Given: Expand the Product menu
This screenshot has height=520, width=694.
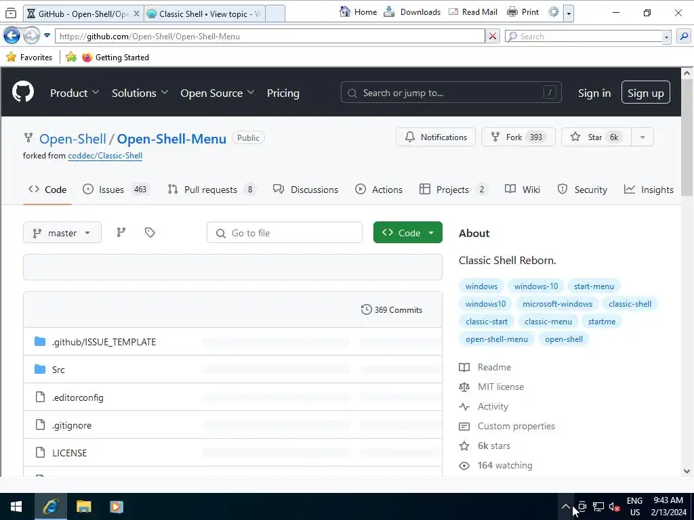Looking at the screenshot, I should [75, 93].
